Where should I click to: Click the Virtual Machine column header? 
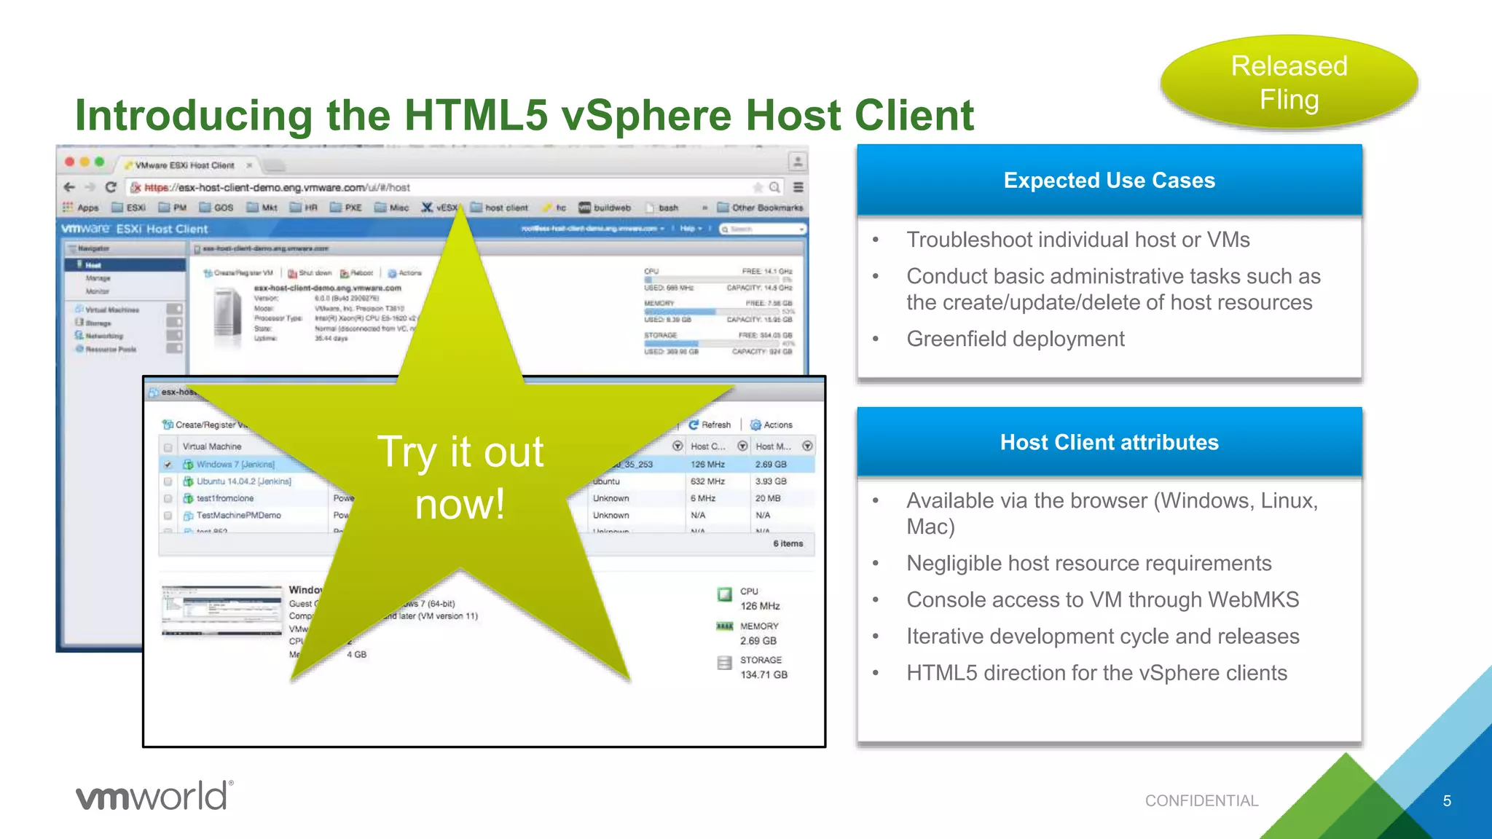coord(212,446)
